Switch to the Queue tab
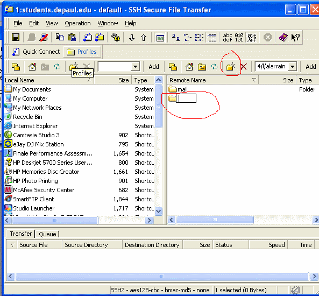This screenshot has height=296, width=319. [x=47, y=234]
